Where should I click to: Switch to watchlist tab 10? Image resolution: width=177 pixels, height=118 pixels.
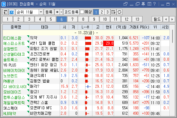click(x=105, y=19)
